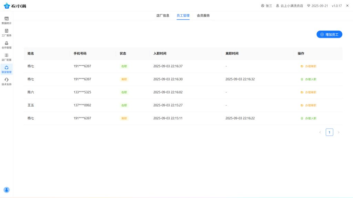353x198 pixels.
Task: Select page 1 in pagination
Action: coord(329,132)
